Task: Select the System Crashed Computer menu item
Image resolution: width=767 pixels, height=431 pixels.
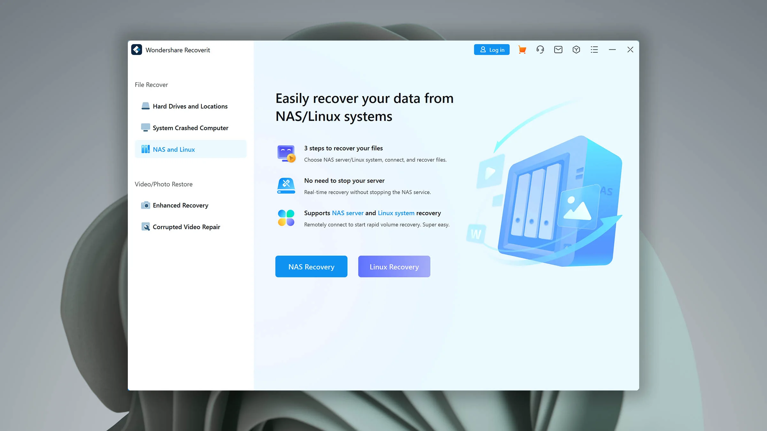Action: 190,128
